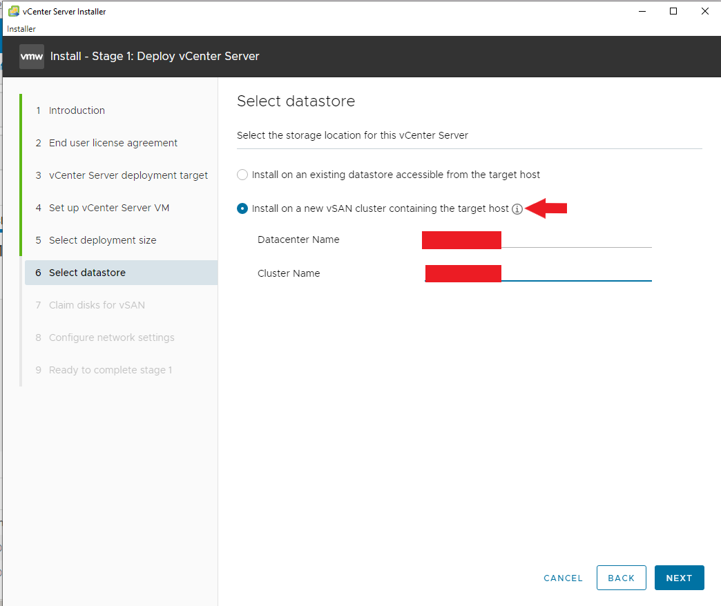Select install on a new vSAN cluster radio
721x606 pixels.
pyautogui.click(x=242, y=208)
